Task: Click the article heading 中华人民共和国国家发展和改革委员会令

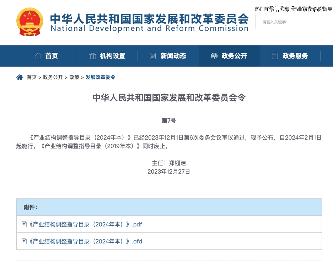Action: pos(169,98)
